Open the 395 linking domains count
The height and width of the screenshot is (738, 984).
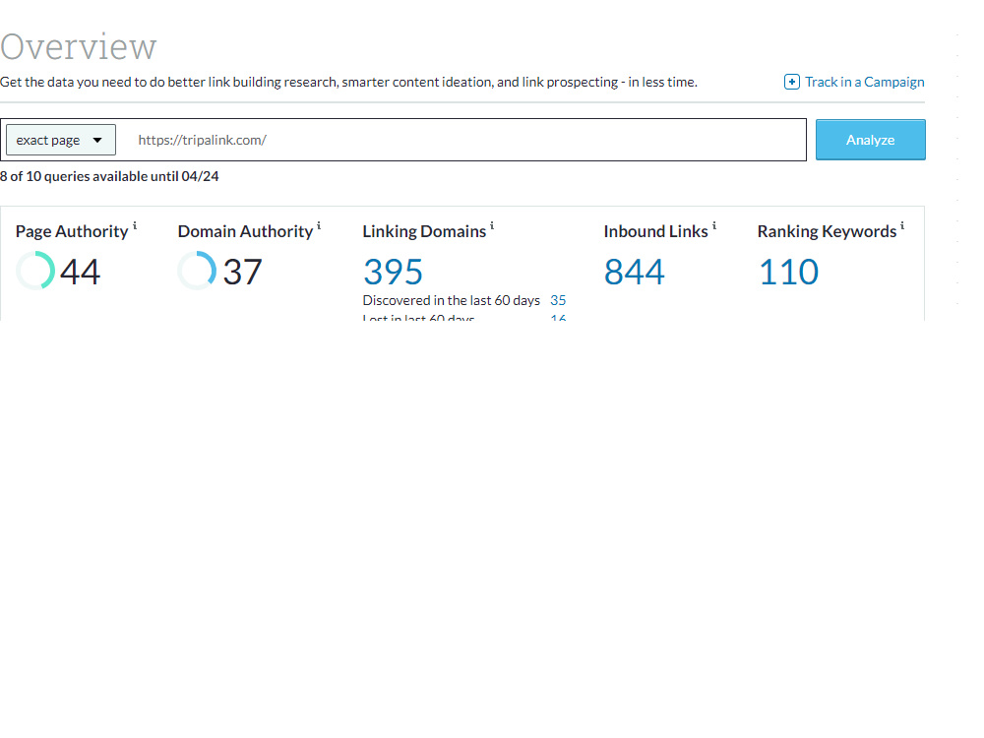click(393, 272)
